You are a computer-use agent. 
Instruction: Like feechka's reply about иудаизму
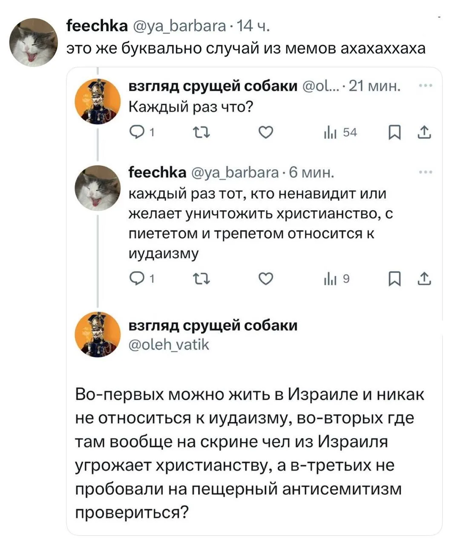tap(265, 279)
